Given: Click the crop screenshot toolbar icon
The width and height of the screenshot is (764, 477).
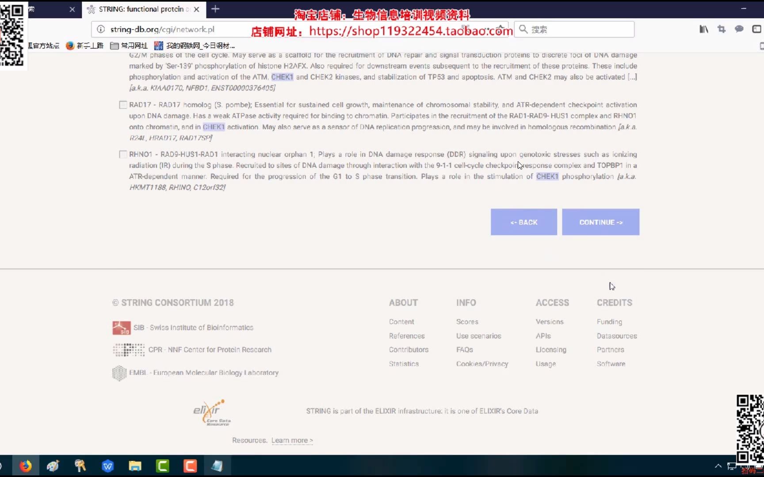Looking at the screenshot, I should click(722, 29).
